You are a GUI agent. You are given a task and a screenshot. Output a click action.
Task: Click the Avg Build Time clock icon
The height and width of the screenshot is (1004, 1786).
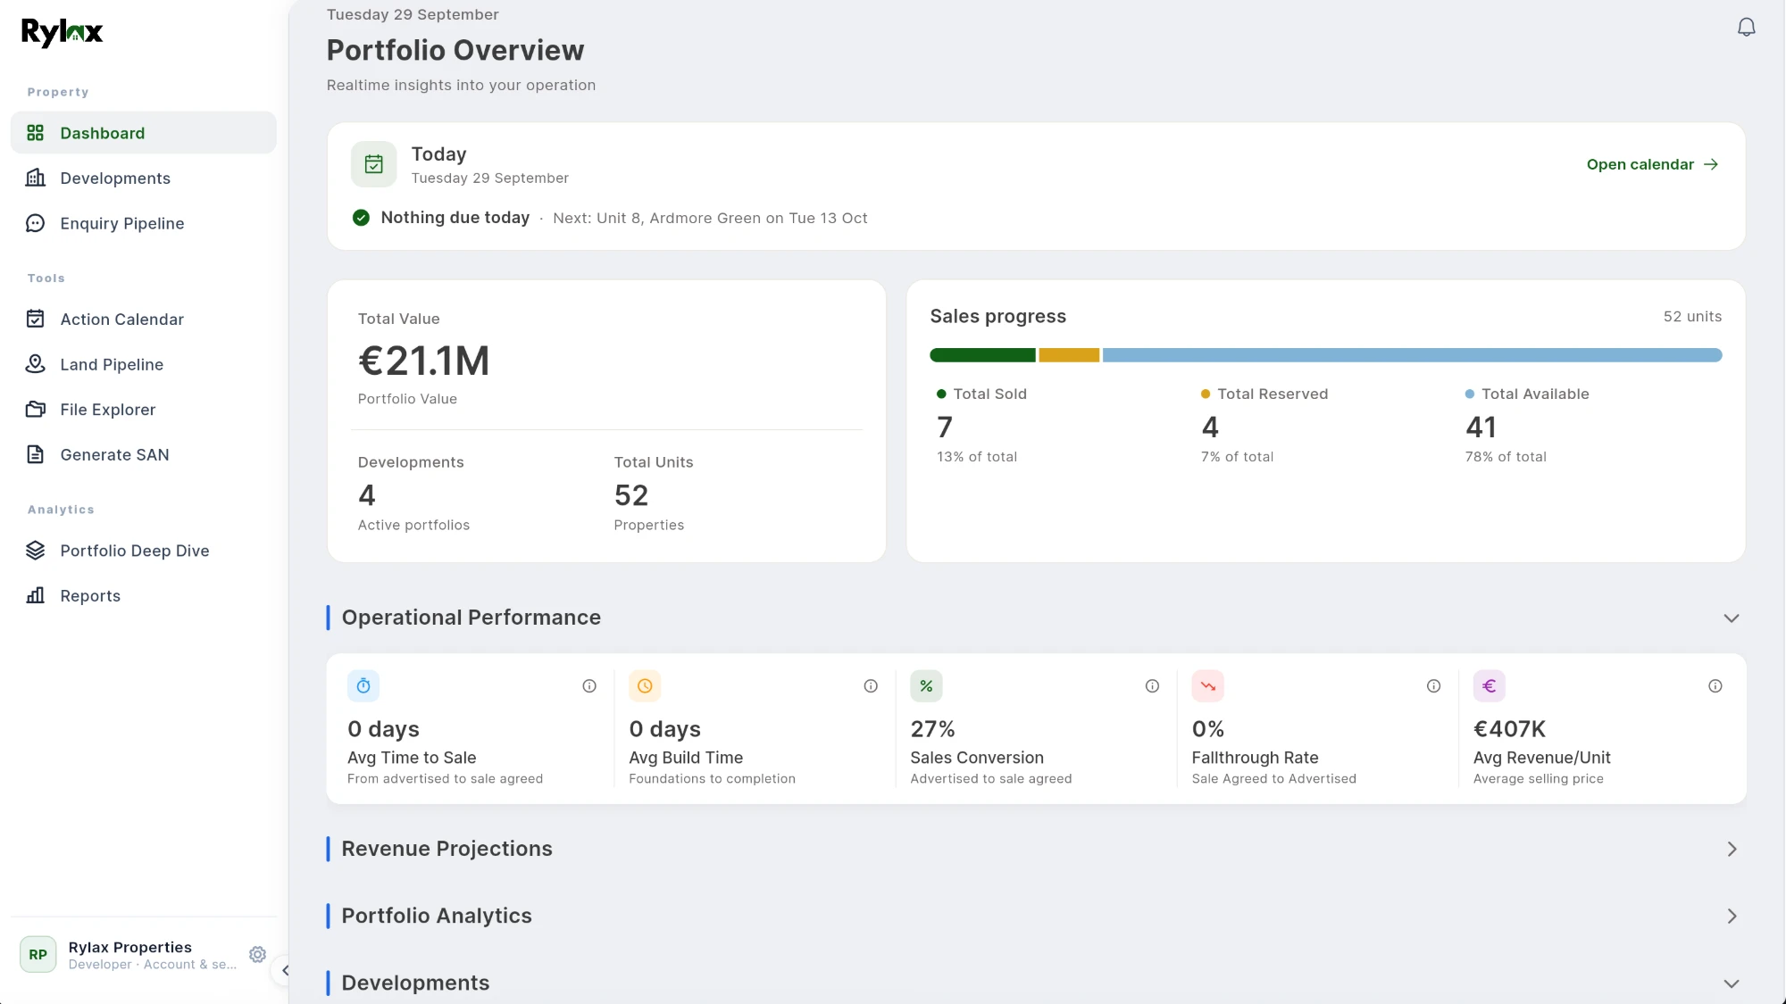point(645,686)
